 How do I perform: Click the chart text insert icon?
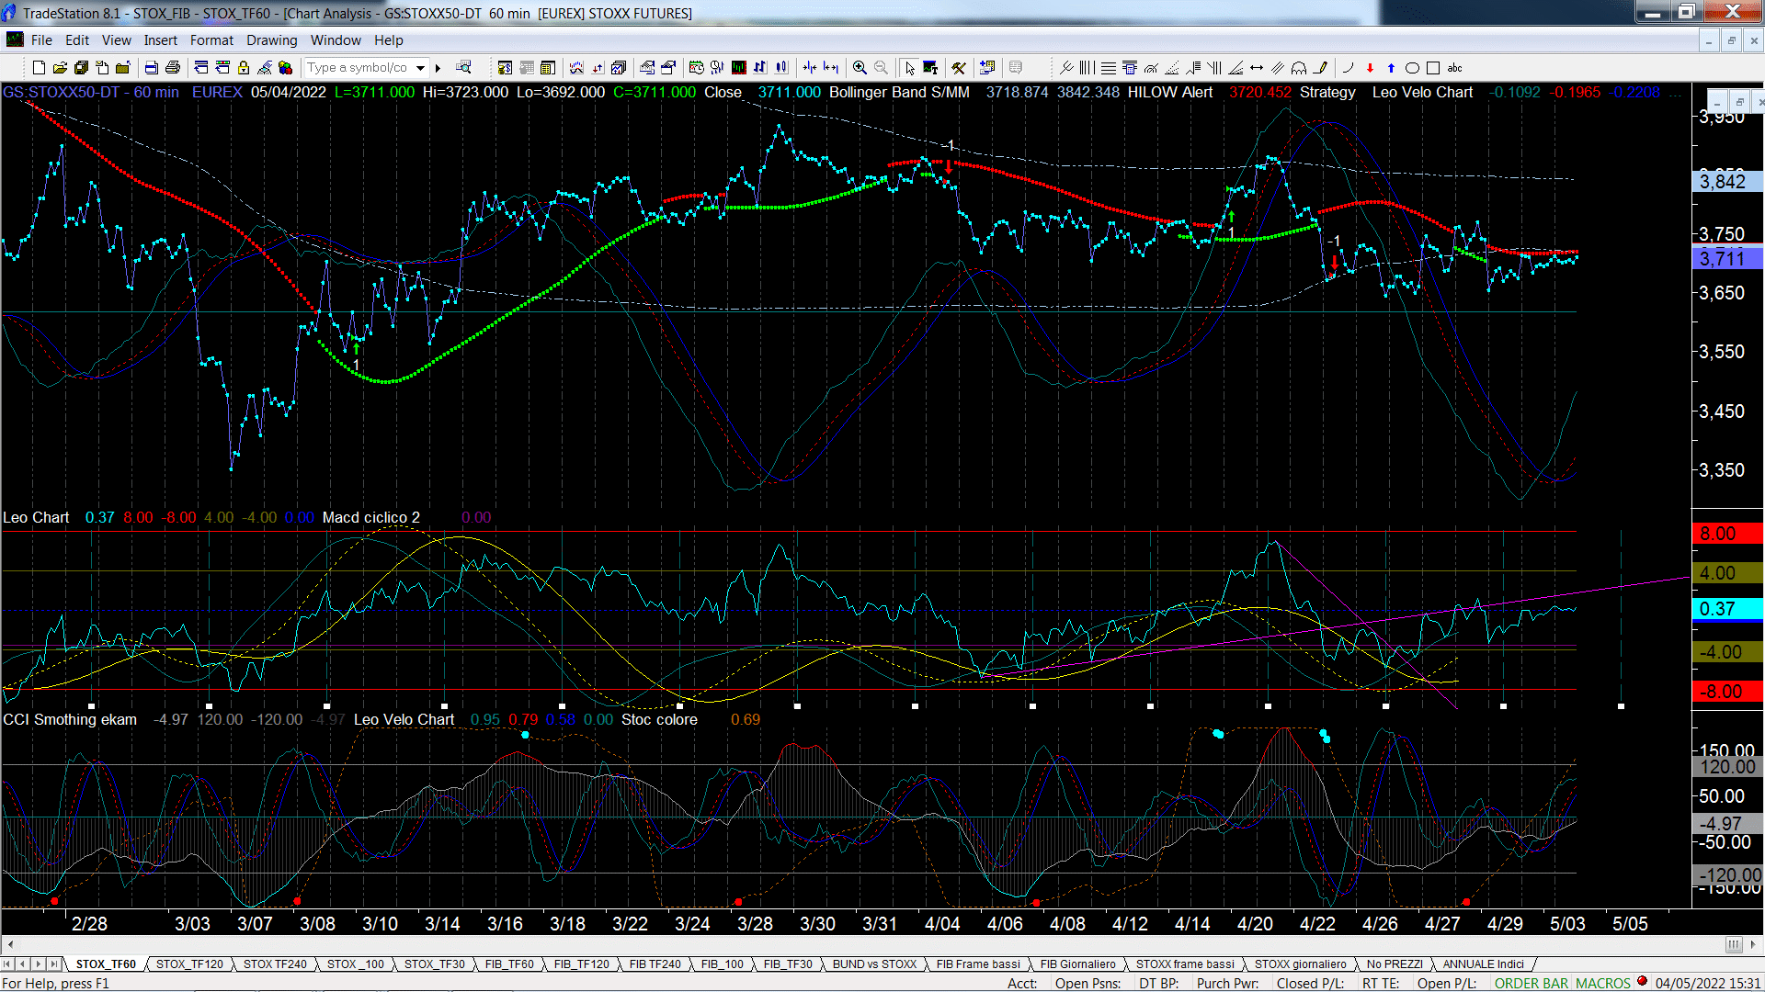tap(930, 67)
